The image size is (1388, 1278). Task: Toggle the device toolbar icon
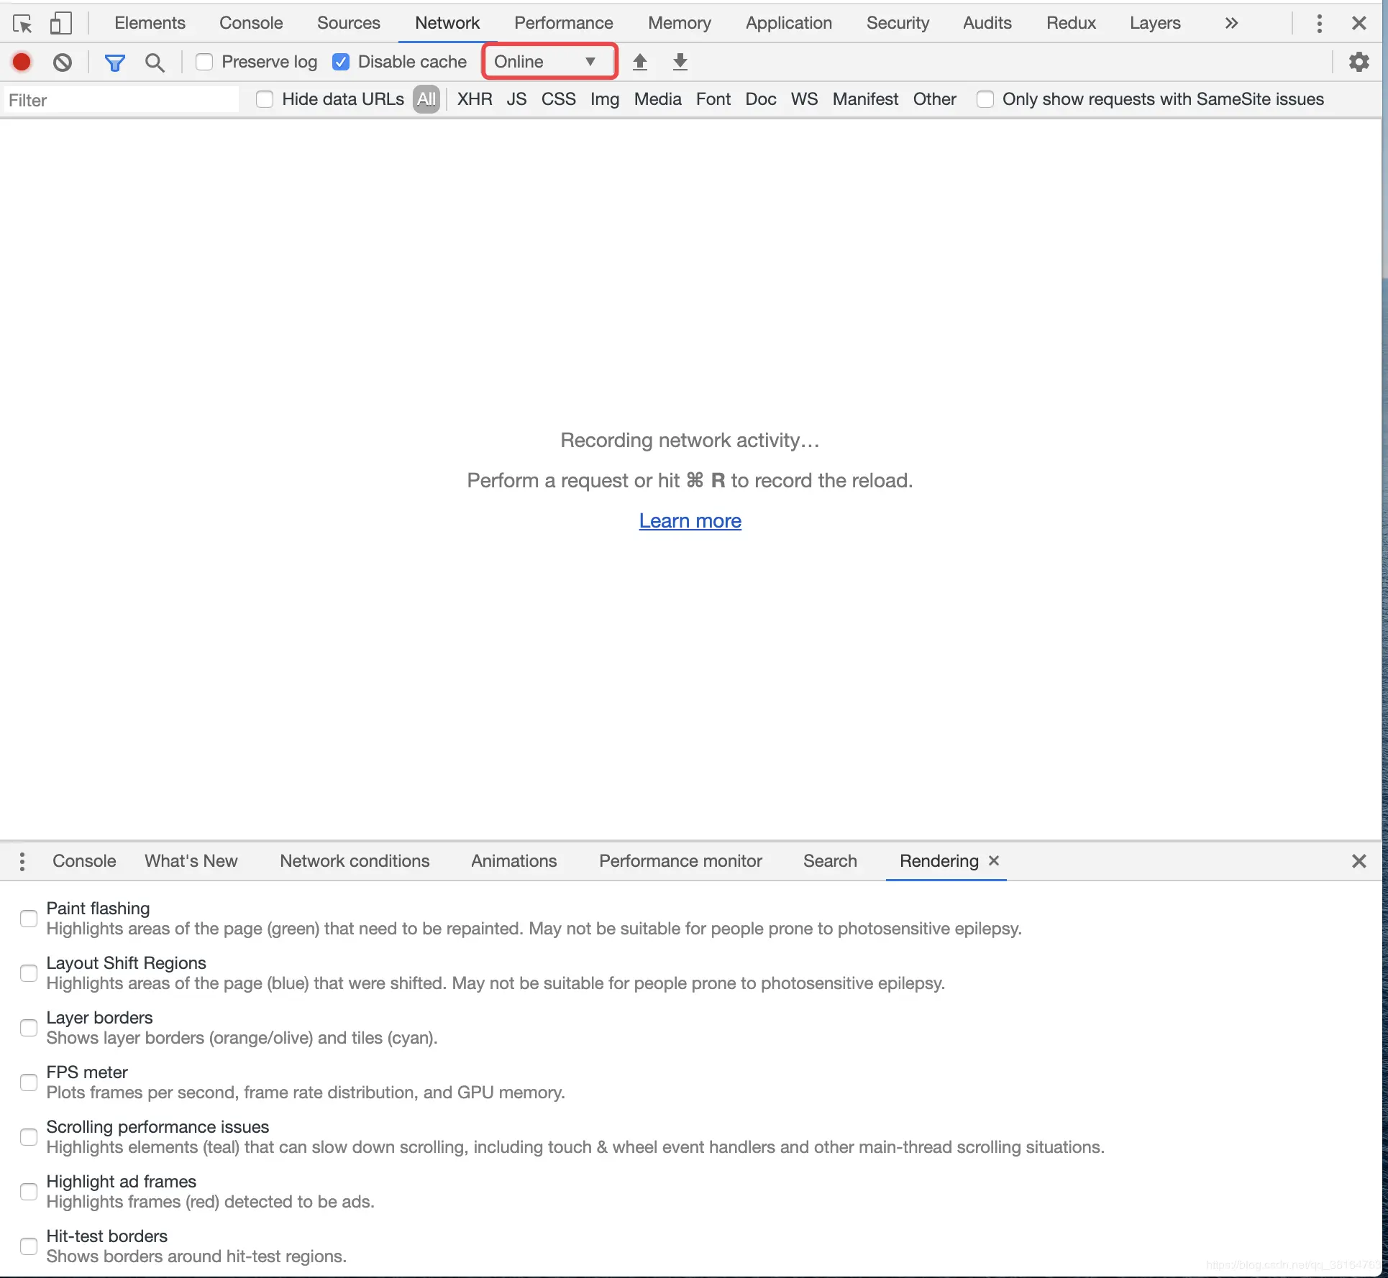pyautogui.click(x=60, y=23)
